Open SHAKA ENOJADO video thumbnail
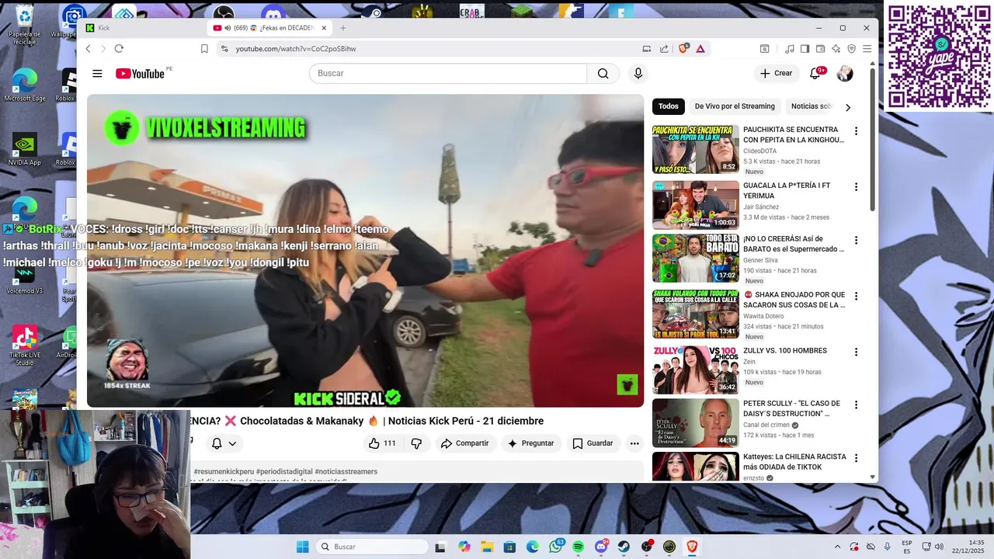Screen dimensions: 994x559 [696, 314]
